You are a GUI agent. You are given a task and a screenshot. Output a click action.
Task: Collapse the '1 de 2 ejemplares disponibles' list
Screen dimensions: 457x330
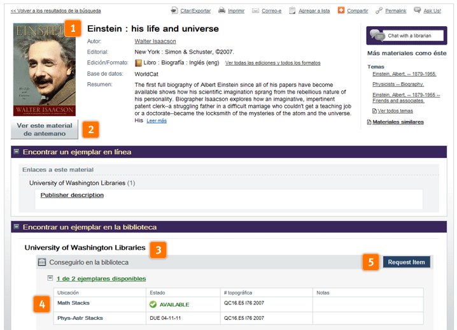tap(50, 278)
